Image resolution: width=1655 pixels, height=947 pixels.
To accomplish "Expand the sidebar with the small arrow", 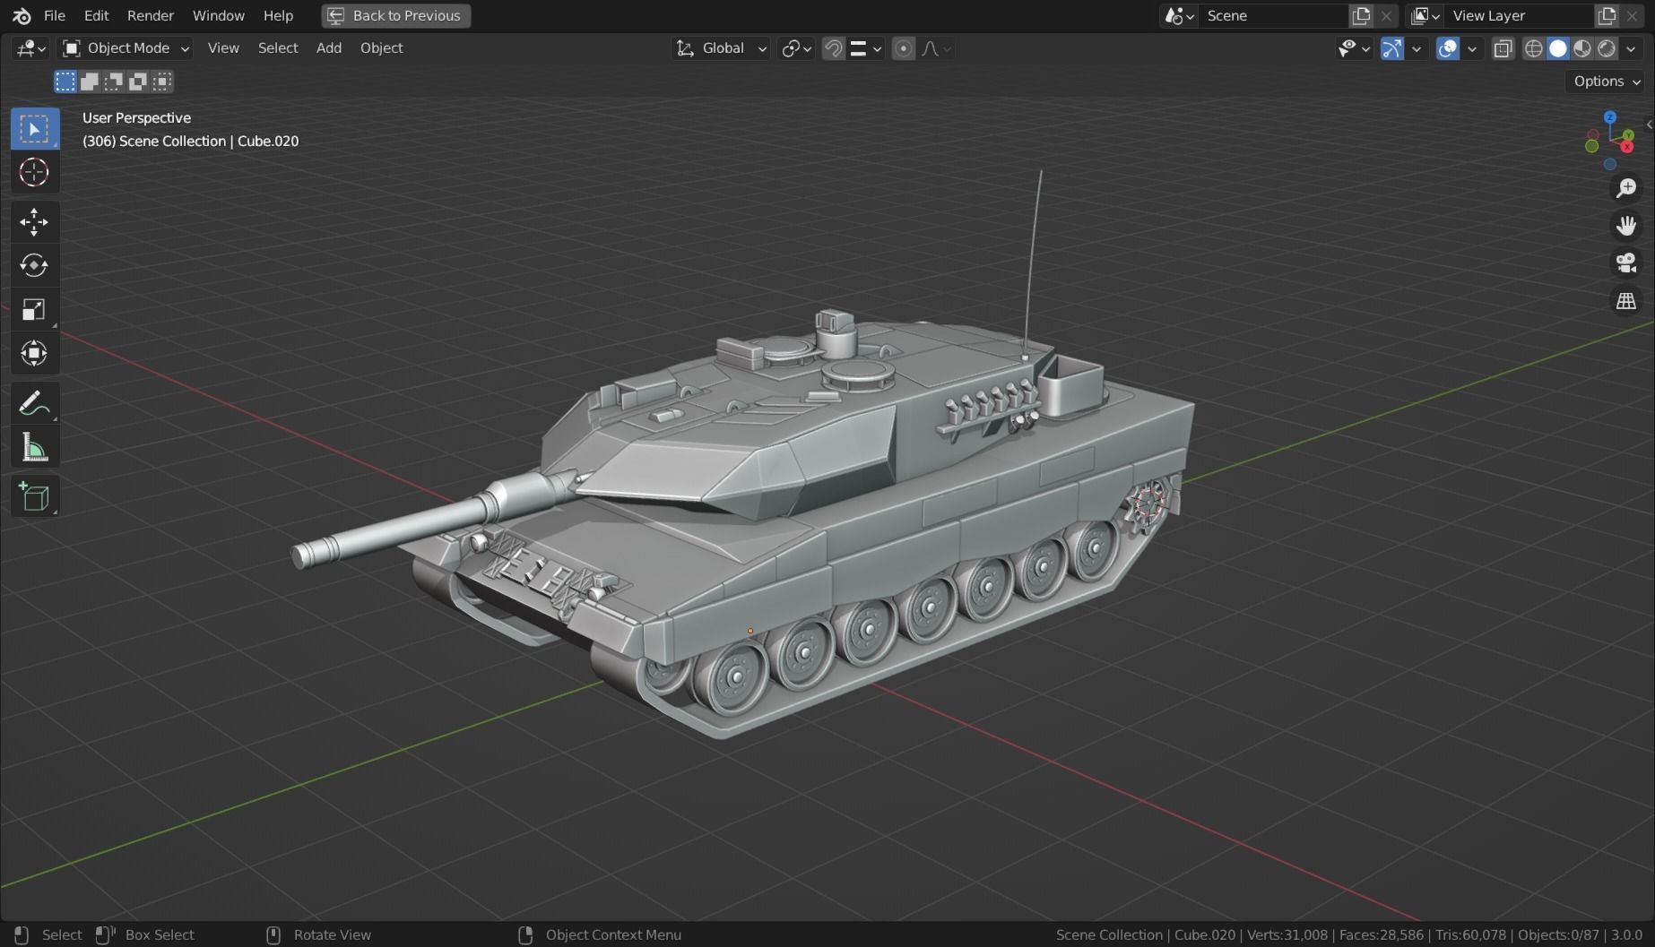I will (1649, 125).
